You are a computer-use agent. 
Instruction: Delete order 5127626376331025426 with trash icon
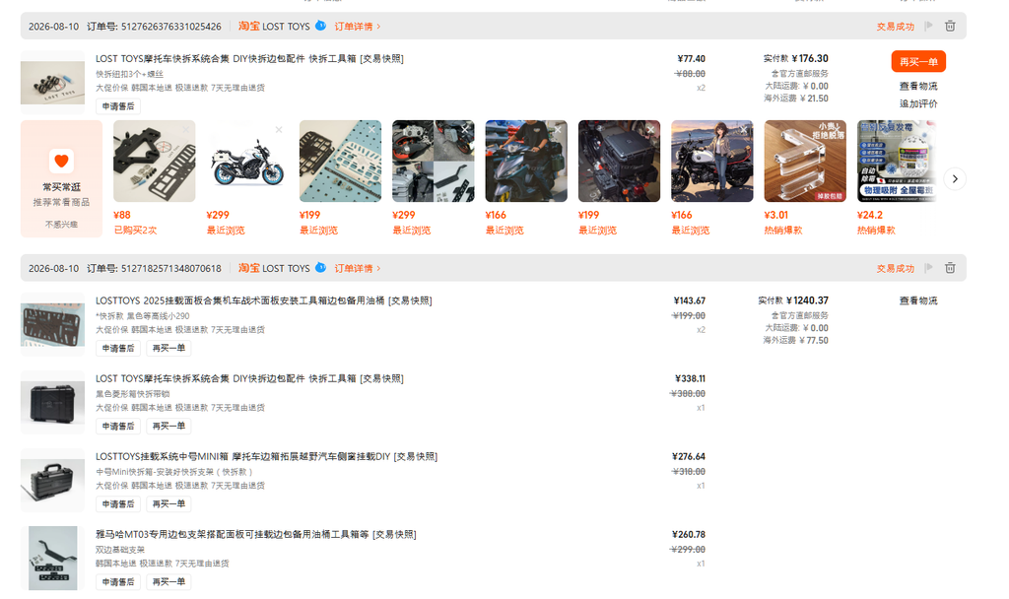click(950, 26)
